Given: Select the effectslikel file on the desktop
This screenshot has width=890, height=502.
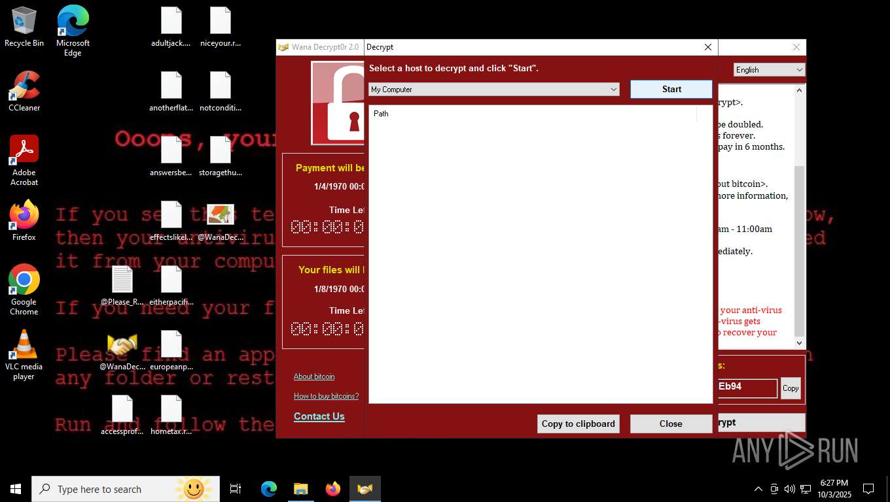Looking at the screenshot, I should 171,222.
